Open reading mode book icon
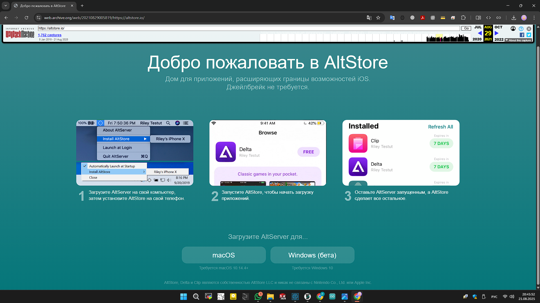The image size is (540, 303). coord(478,18)
